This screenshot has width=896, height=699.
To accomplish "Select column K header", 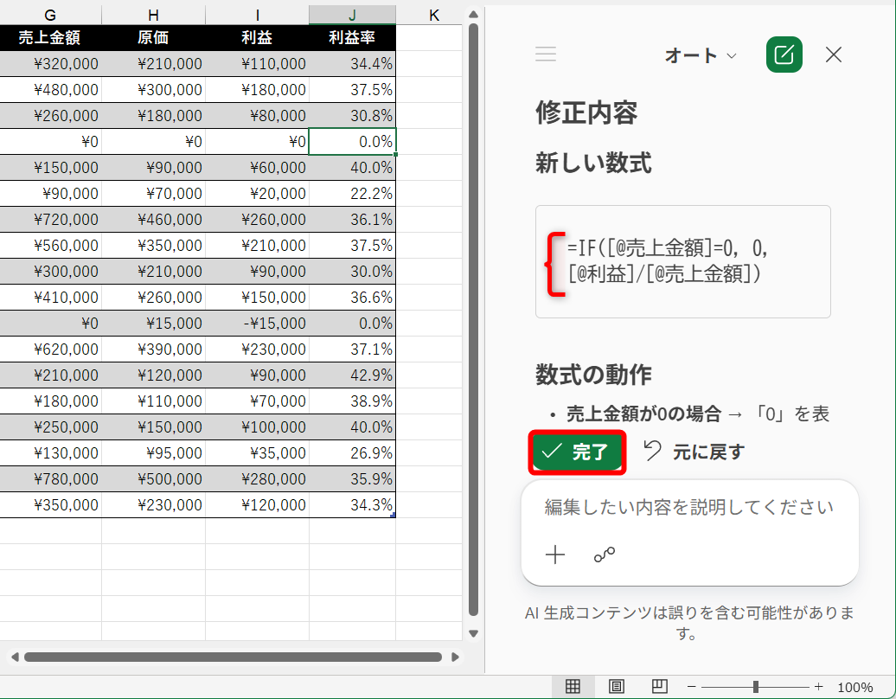I will pyautogui.click(x=433, y=15).
